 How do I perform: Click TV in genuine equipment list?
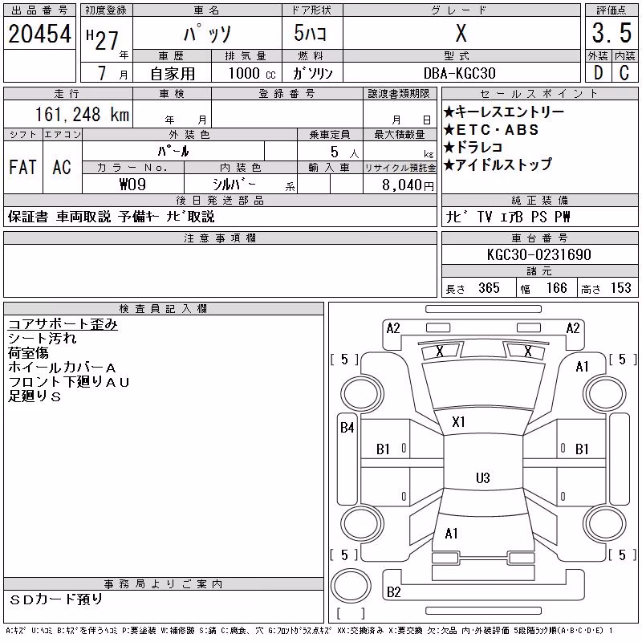[x=485, y=217]
